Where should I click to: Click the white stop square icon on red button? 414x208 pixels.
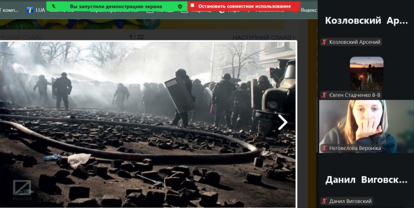point(192,6)
